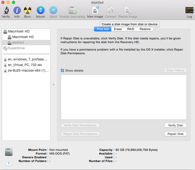Select jre-8u25-macosx-x64 (1) disk image
The width and height of the screenshot is (195, 170).
tap(26, 71)
